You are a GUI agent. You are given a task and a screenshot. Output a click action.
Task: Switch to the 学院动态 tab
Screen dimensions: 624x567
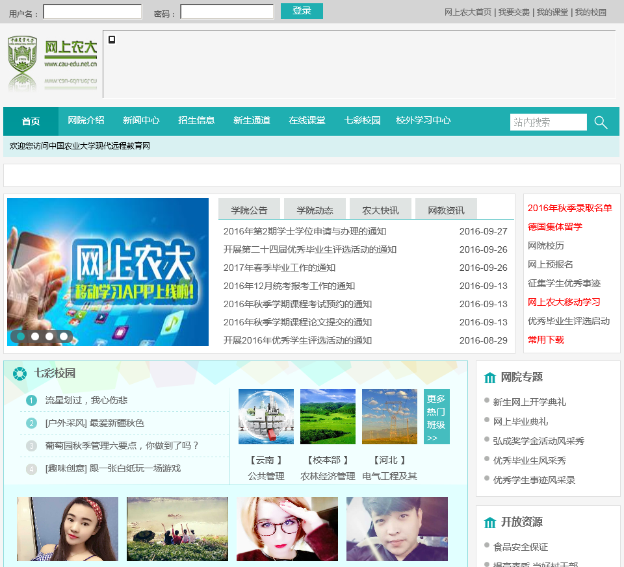coord(315,210)
